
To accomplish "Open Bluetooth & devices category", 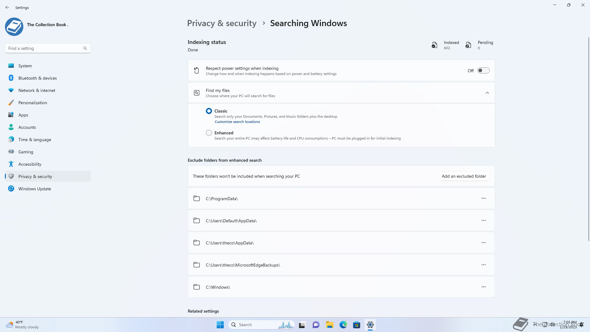I will click(48, 78).
